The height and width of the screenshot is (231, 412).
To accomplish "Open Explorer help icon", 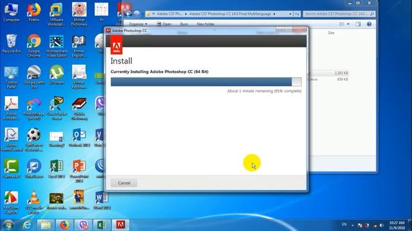I will (369, 24).
